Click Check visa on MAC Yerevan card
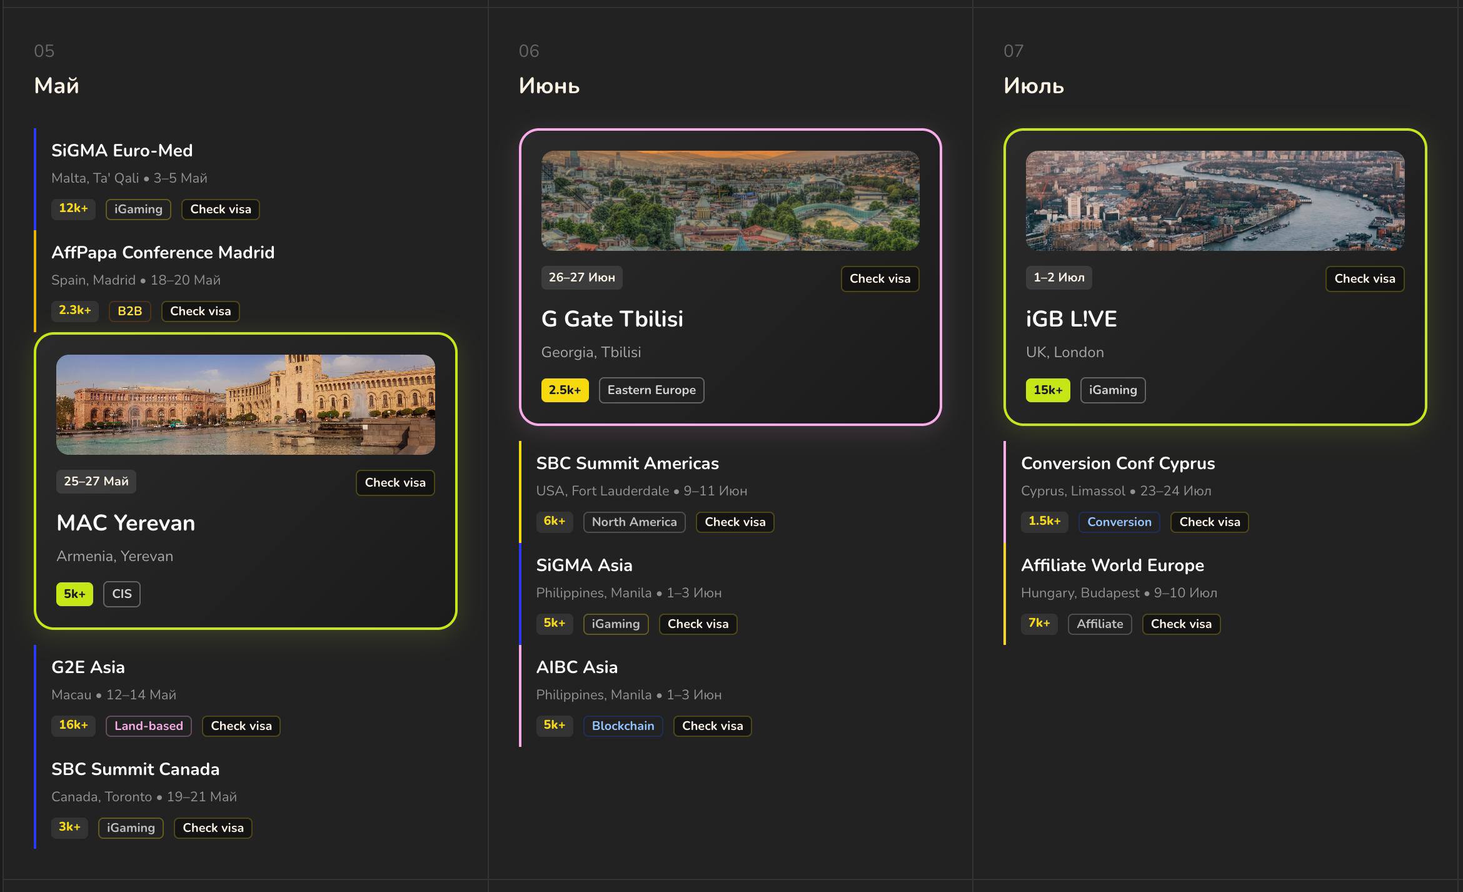Viewport: 1463px width, 892px height. pos(395,482)
